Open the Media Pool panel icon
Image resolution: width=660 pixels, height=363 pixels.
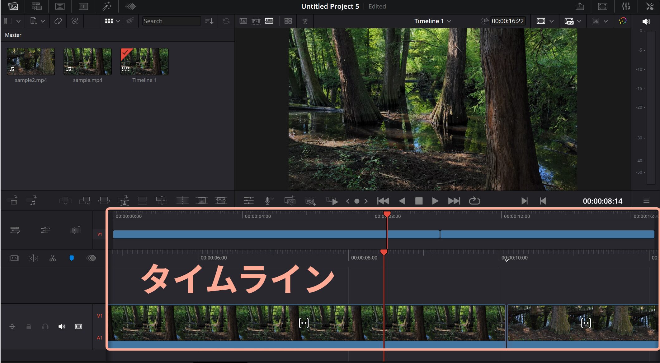coord(13,6)
